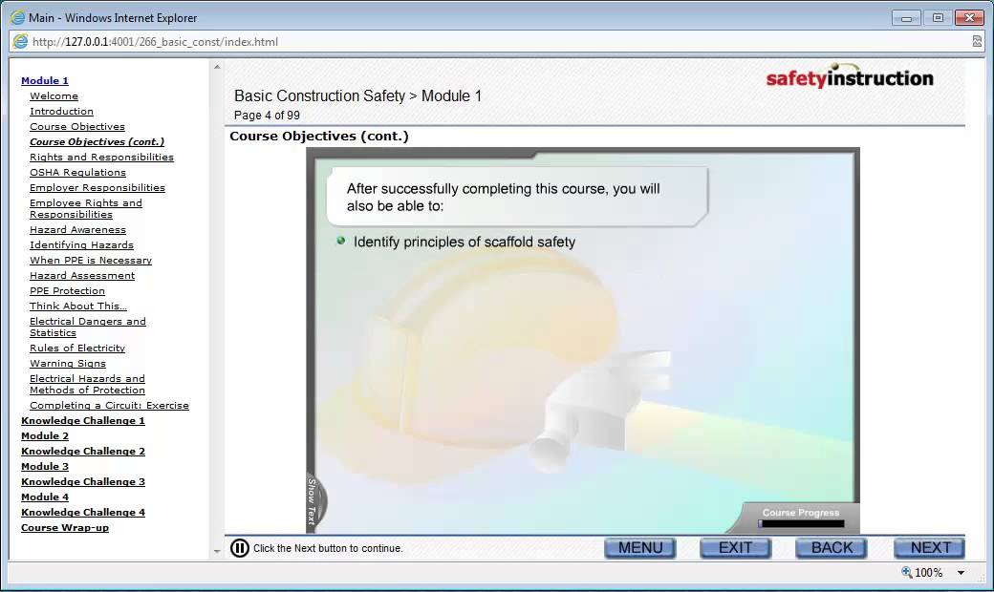This screenshot has width=994, height=592.
Task: Go to the Welcome page link
Action: pyautogui.click(x=54, y=95)
